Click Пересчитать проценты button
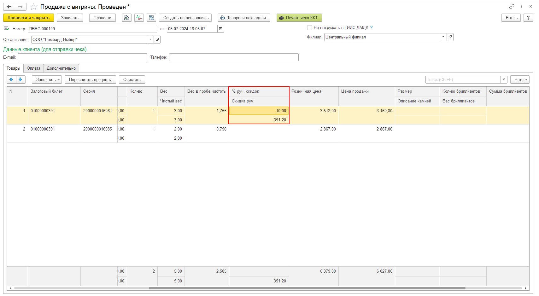Screen dimensions: 539x296 pos(90,79)
